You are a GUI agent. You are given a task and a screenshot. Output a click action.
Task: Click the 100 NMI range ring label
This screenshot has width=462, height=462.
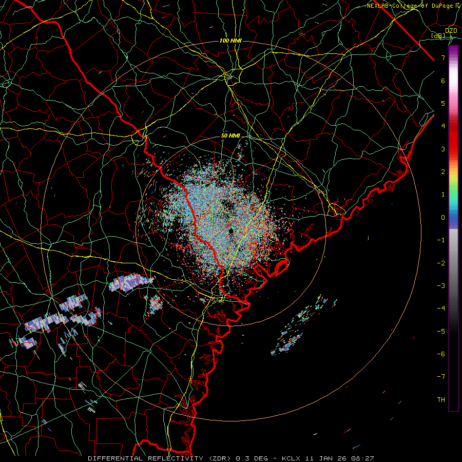coord(230,41)
